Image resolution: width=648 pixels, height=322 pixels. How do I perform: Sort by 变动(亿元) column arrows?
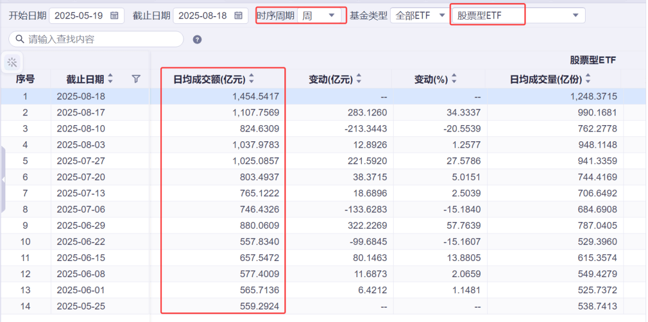point(359,79)
